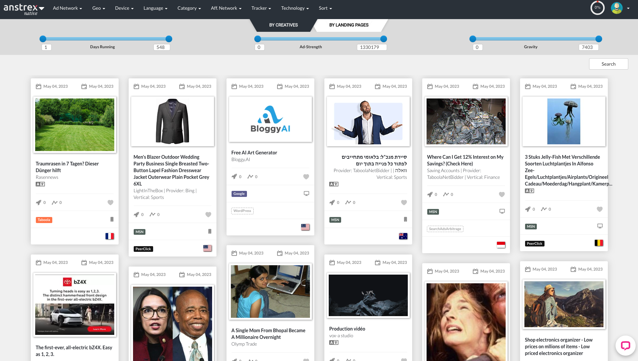Open the Sort dropdown

pyautogui.click(x=325, y=8)
